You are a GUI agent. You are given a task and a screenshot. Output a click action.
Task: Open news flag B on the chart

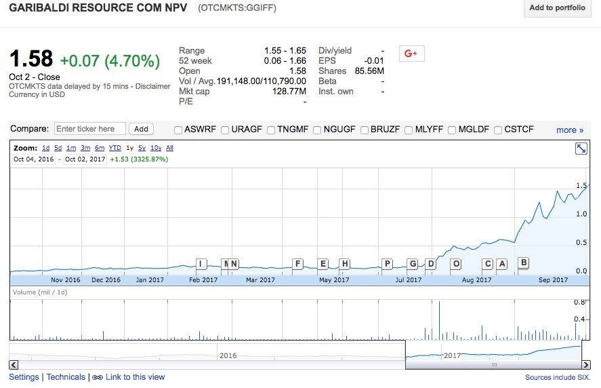[523, 263]
